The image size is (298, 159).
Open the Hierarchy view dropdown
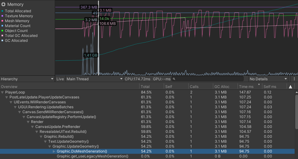point(27,79)
